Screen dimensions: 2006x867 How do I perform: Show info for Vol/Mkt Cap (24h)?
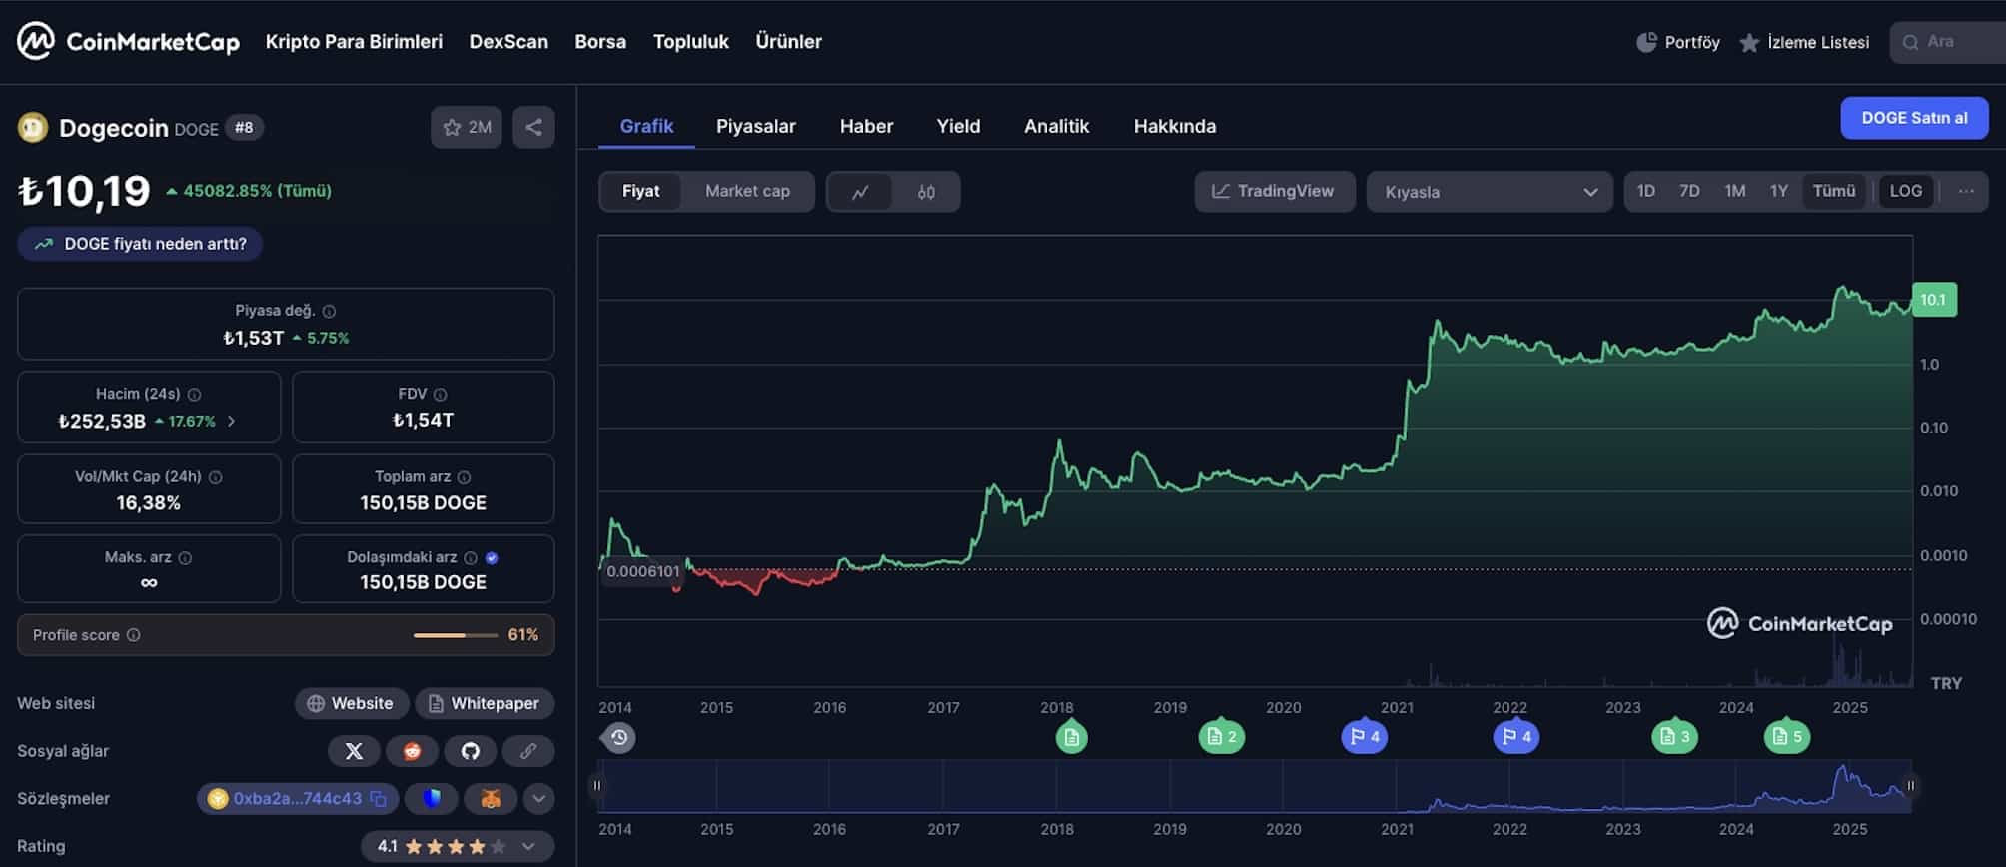[215, 477]
